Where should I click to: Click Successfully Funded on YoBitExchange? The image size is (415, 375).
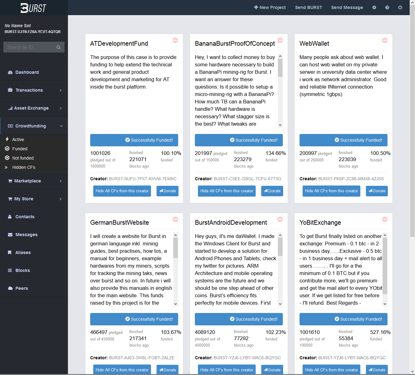[343, 319]
